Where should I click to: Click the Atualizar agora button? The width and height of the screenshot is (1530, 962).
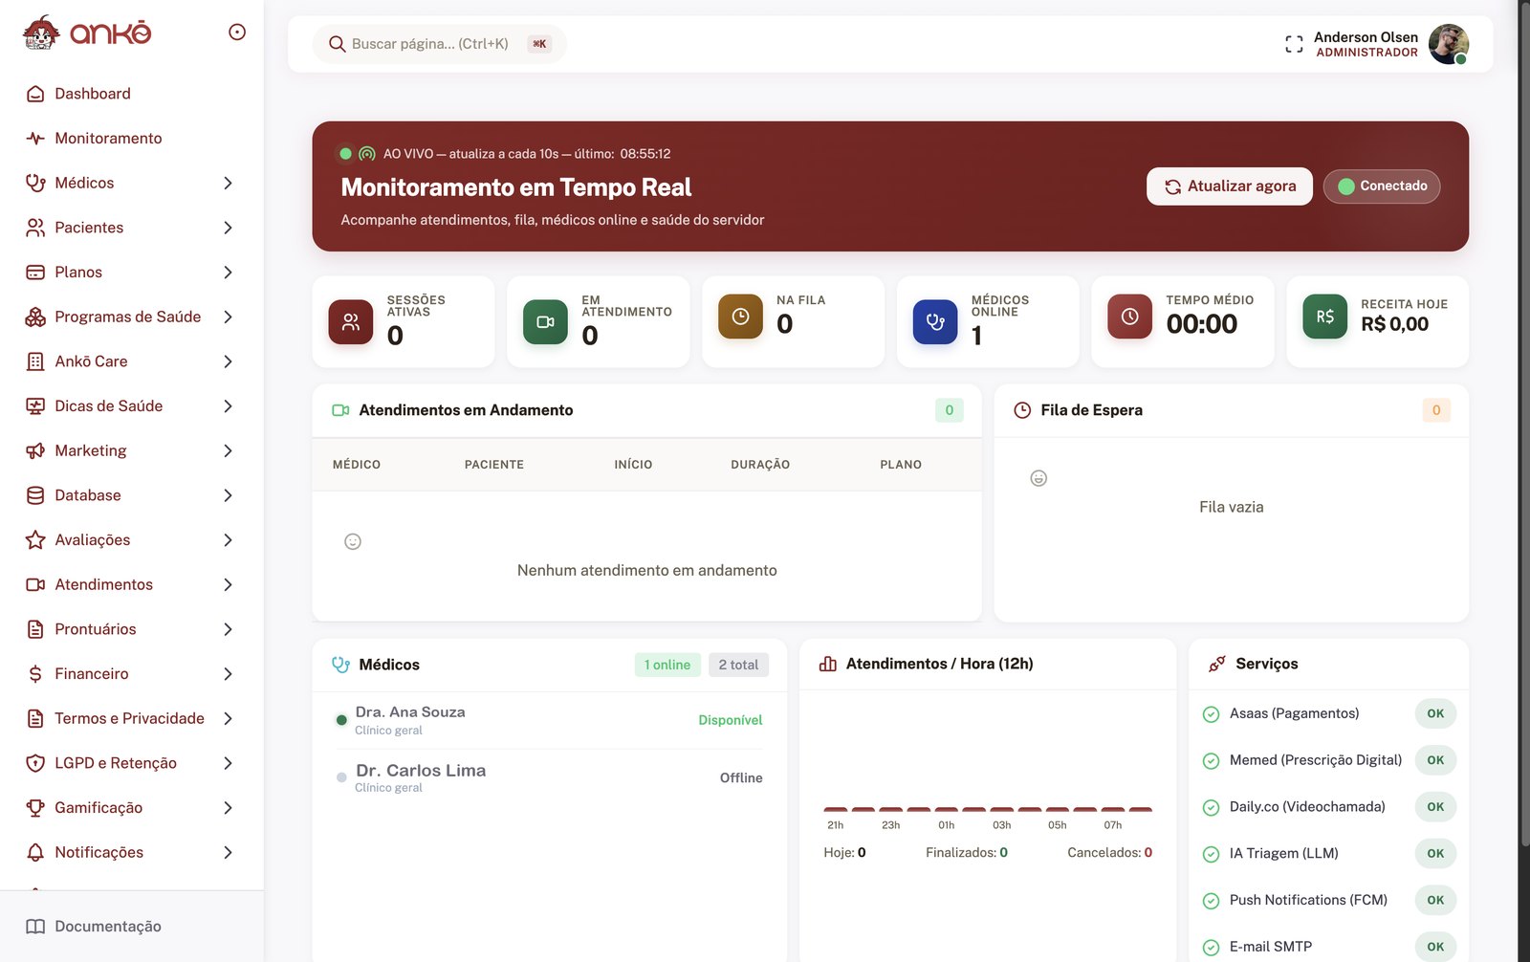click(x=1229, y=186)
